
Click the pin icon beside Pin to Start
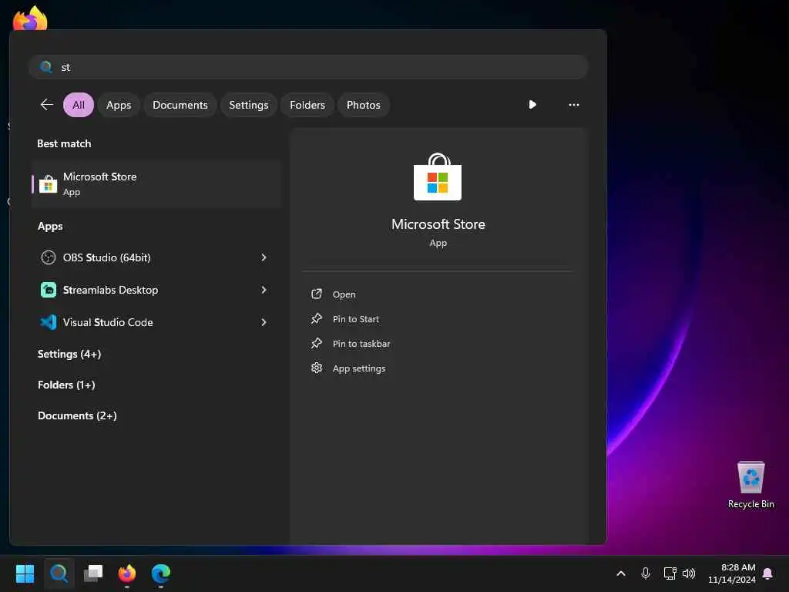(317, 318)
